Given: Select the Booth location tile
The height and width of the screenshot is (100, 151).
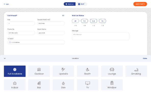Looking at the screenshot, I should click(88, 71).
